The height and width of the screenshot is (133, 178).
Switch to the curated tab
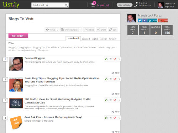tap(86, 39)
